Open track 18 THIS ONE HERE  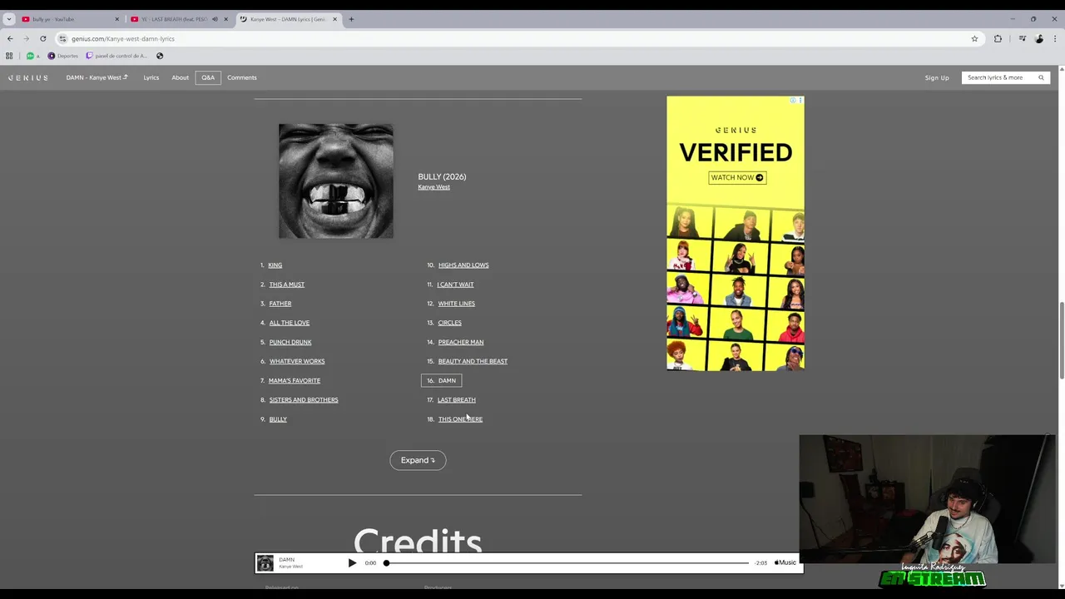(460, 419)
